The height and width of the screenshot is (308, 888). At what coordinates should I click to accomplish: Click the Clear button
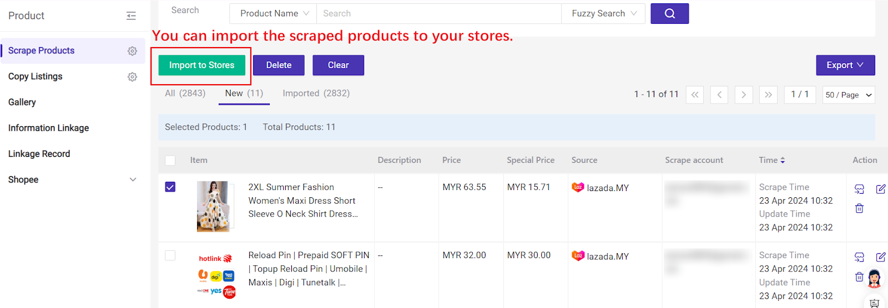[338, 65]
